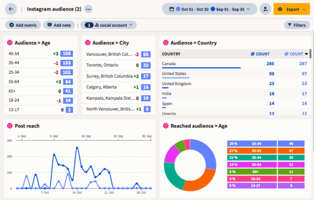Image resolution: width=314 pixels, height=200 pixels.
Task: Click Sep 01 - Sep 30 comparison range
Action: pos(230,9)
